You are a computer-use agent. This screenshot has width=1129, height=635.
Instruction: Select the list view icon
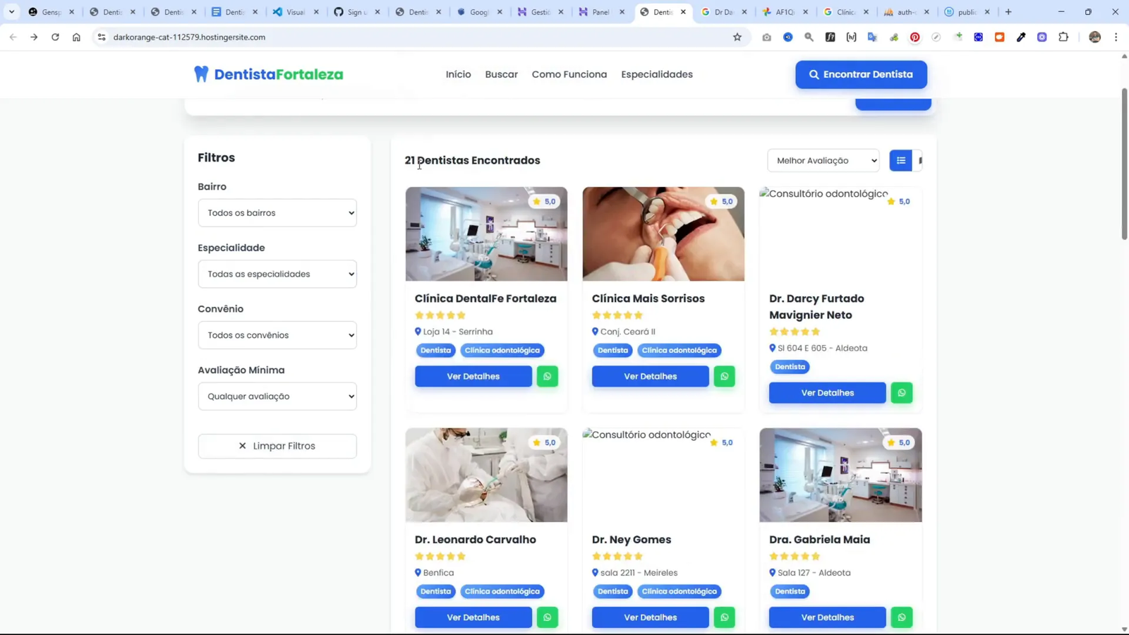tap(901, 160)
